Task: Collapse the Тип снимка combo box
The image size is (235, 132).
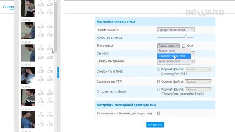Action: click(x=168, y=45)
